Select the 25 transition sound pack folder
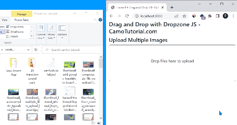Screen dimensions: 237x125 tap(32, 71)
